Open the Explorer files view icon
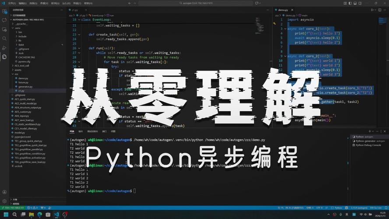 pos(4,57)
